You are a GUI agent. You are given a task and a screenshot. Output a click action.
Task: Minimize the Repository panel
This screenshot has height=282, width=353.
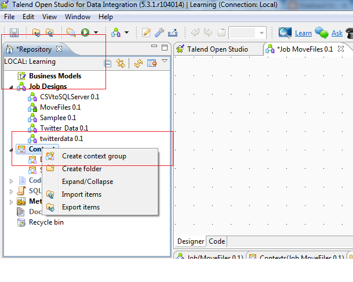coord(154,46)
